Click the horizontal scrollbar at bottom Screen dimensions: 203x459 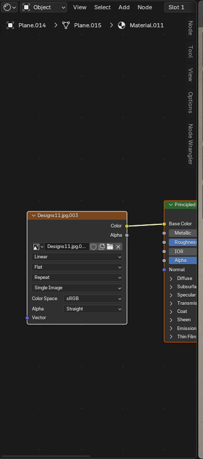click(45, 456)
